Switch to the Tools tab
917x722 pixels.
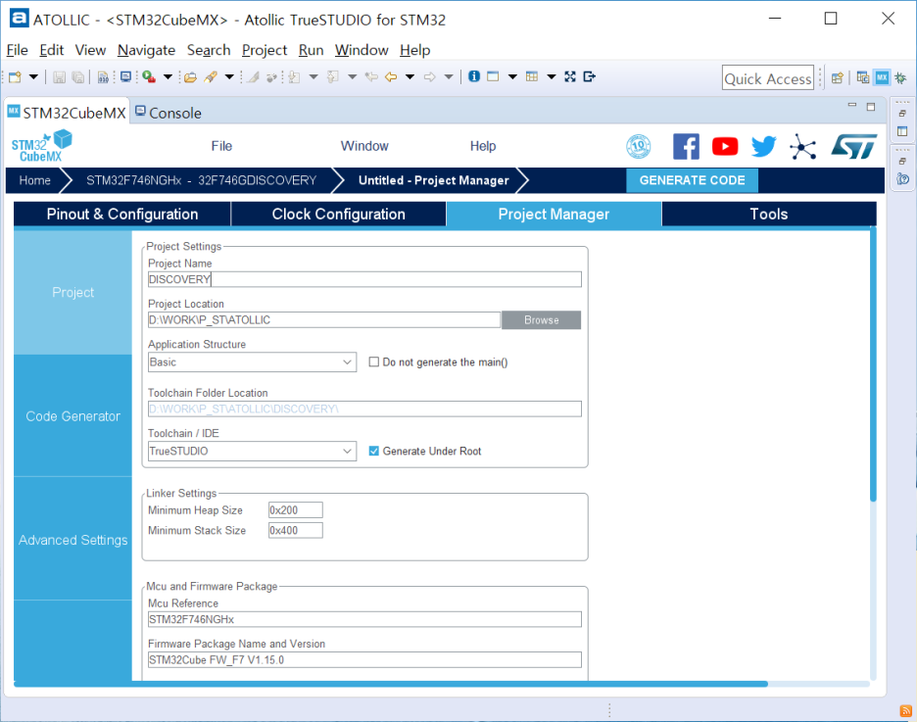pyautogui.click(x=769, y=214)
